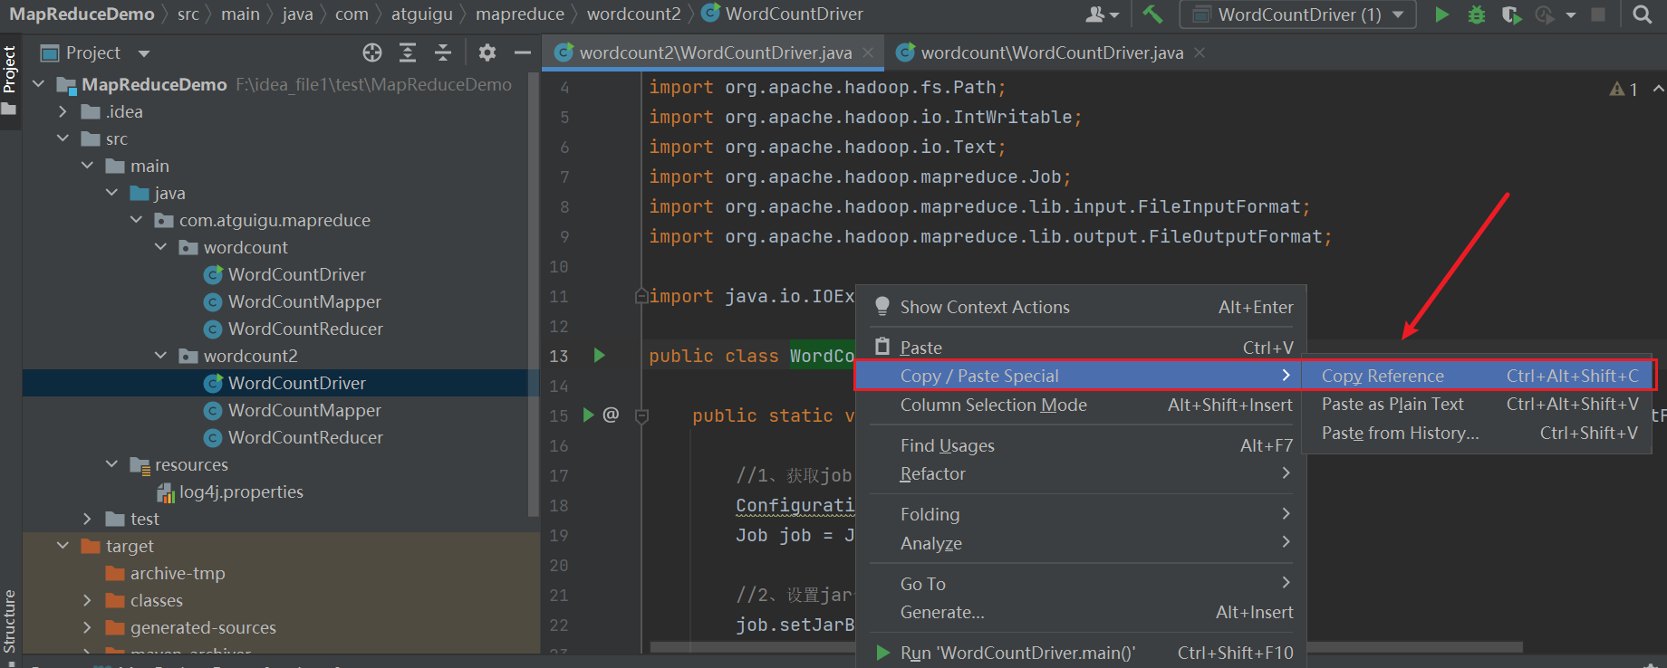
Task: Open Project panel gear options
Action: pyautogui.click(x=487, y=52)
